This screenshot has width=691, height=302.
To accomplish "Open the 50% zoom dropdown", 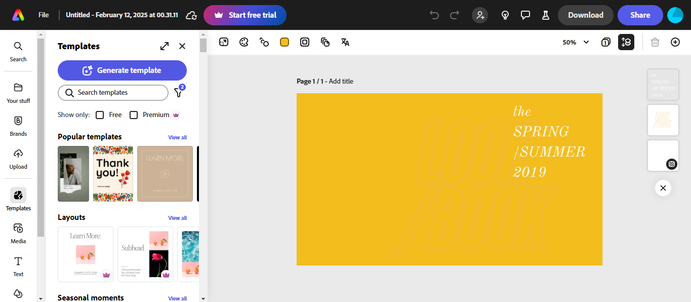I will coord(576,42).
